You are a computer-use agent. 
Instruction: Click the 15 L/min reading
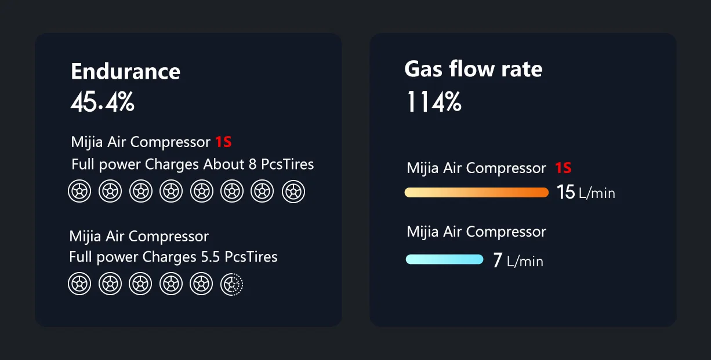586,192
